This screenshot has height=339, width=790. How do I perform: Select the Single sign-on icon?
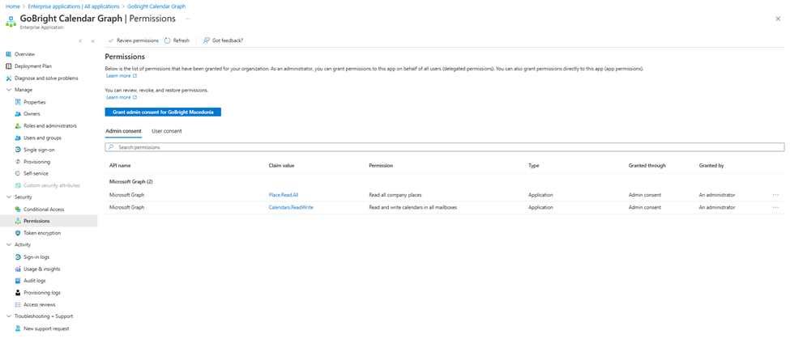(18, 150)
